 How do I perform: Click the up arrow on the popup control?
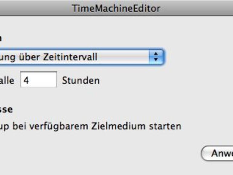point(156,54)
